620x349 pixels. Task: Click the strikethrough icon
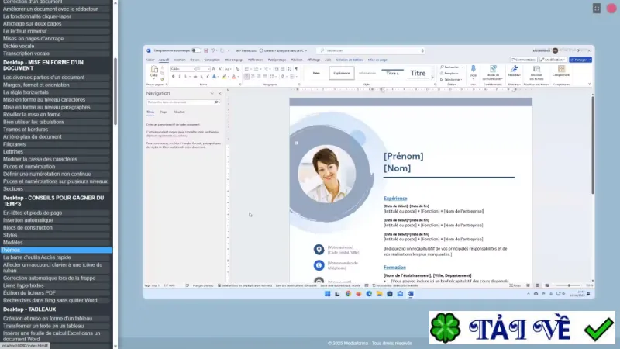coord(195,77)
